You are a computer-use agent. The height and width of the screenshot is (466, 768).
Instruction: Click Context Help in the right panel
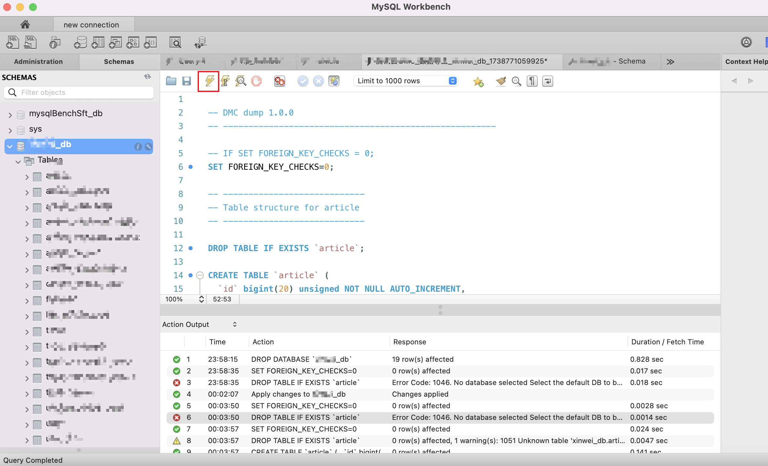click(745, 61)
